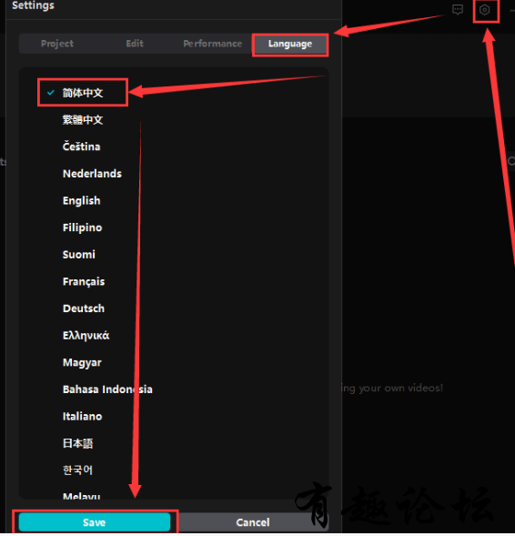Pick 한국어 in the language list
The height and width of the screenshot is (536, 515).
(77, 470)
